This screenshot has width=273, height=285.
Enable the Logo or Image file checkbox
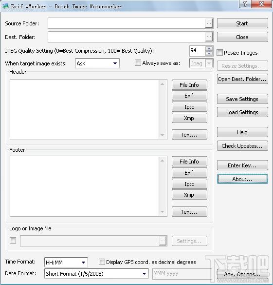click(x=13, y=241)
